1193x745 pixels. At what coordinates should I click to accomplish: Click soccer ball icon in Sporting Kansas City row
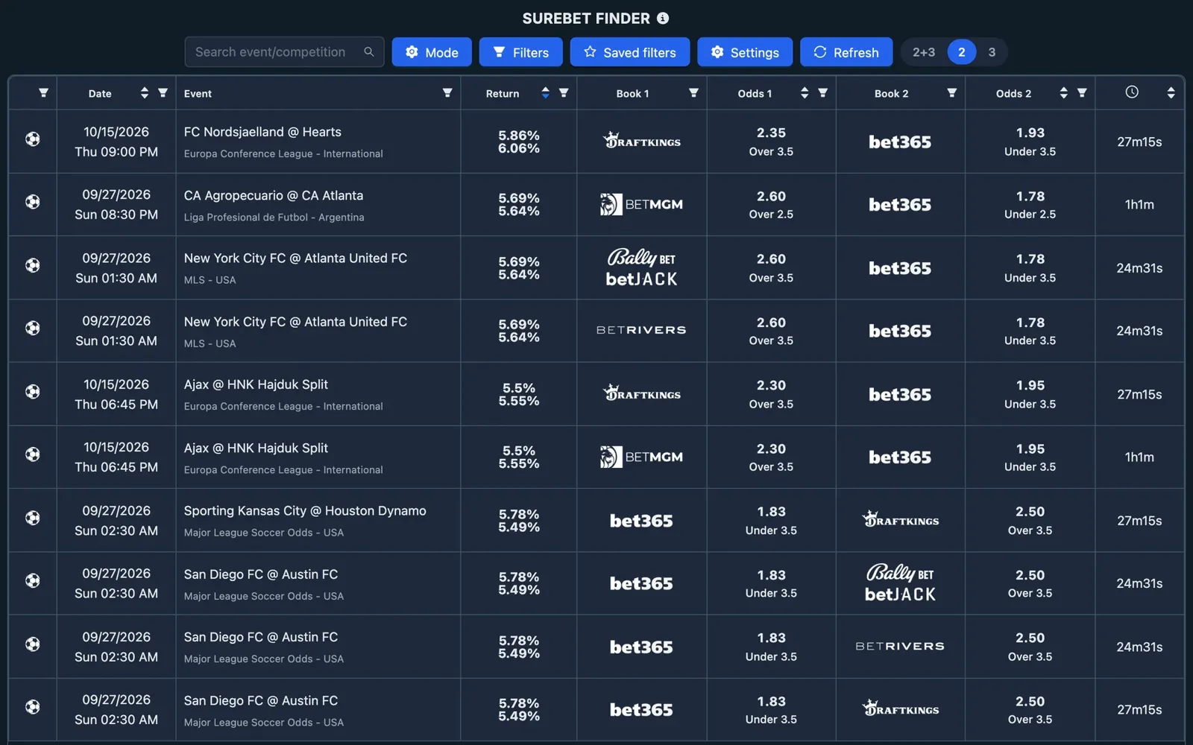(x=33, y=518)
